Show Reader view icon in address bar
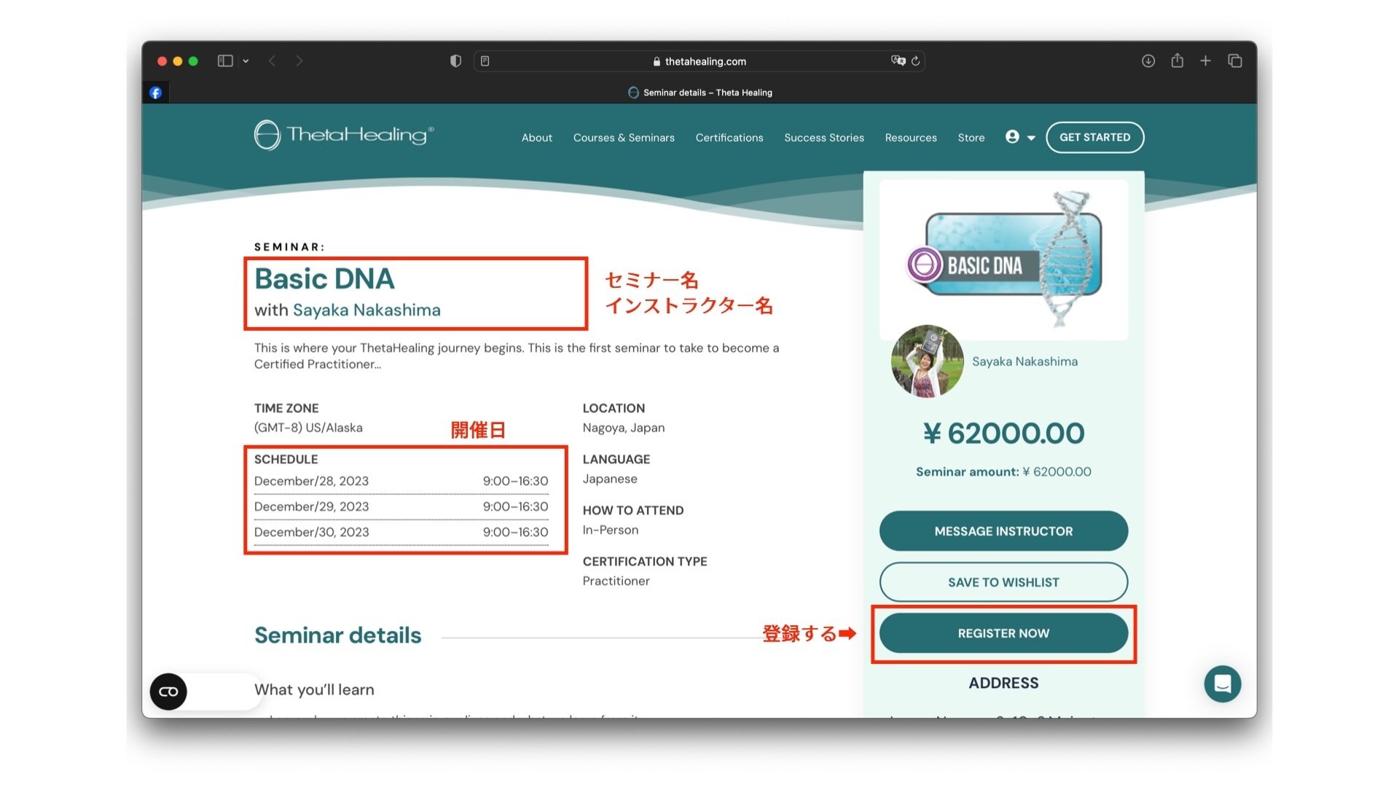 [485, 61]
